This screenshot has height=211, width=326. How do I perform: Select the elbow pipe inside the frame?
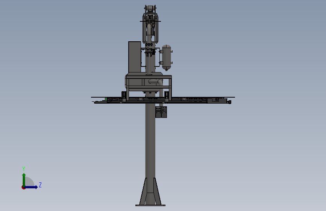pos(155,82)
